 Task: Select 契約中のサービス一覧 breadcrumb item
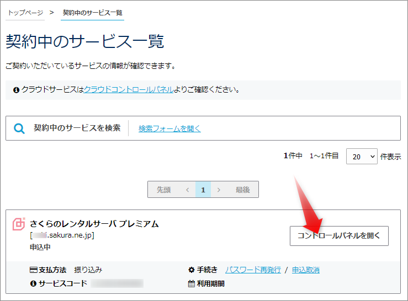click(92, 12)
